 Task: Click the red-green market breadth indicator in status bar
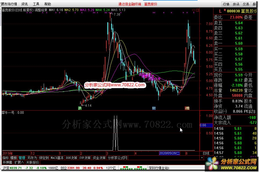[x=133, y=168]
